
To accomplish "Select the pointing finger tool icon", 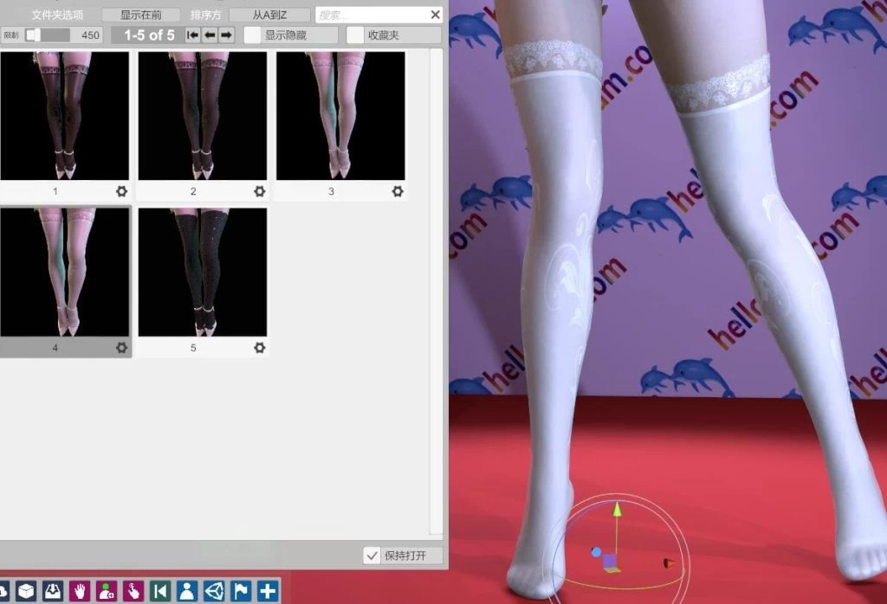I will [133, 591].
